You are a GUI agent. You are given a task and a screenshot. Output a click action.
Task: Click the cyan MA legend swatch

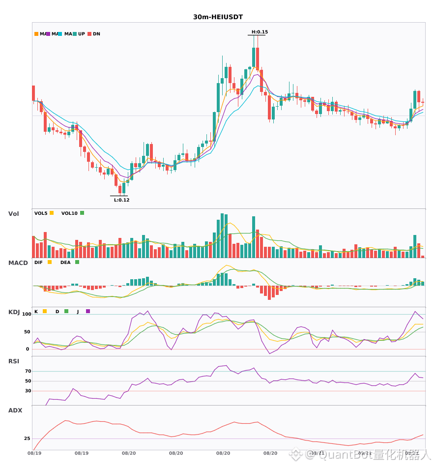tap(60, 34)
